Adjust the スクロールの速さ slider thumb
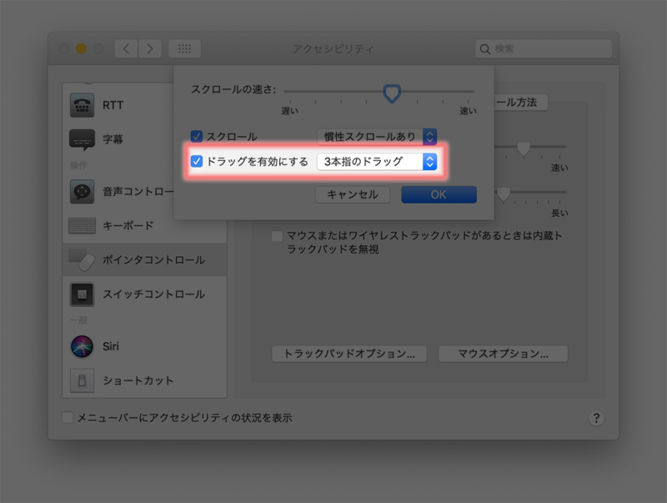This screenshot has height=503, width=667. 392,93
